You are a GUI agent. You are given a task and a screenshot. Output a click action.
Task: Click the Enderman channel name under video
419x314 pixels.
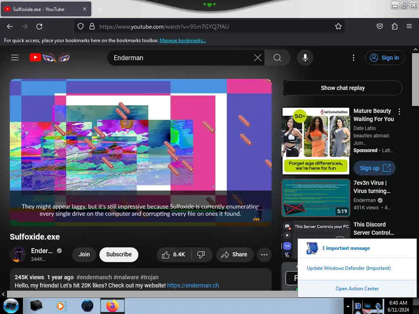pyautogui.click(x=42, y=251)
